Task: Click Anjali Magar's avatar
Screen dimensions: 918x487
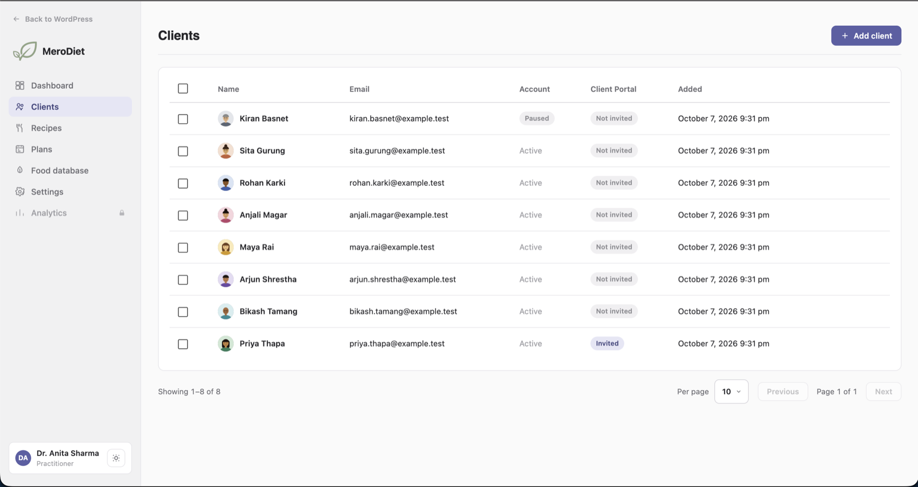Action: tap(225, 215)
